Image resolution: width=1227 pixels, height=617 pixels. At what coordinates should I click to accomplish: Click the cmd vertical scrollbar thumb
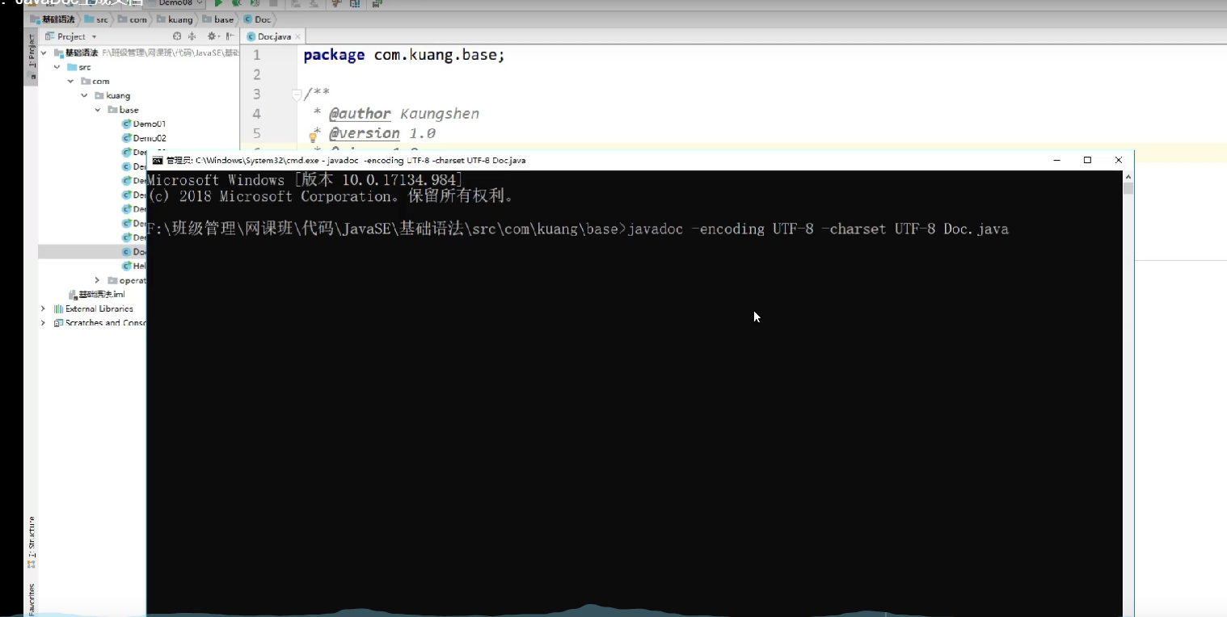click(x=1128, y=188)
